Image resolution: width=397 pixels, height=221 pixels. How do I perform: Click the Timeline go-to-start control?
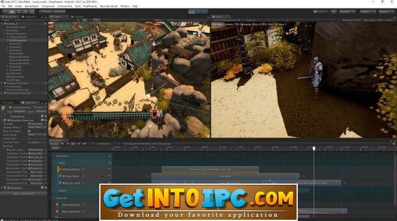(62, 144)
